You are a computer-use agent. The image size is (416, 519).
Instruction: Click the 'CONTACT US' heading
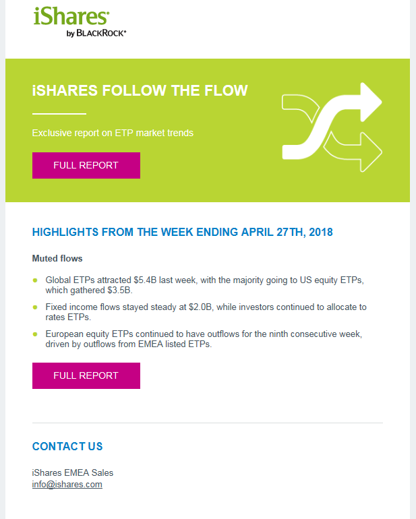pyautogui.click(x=67, y=446)
